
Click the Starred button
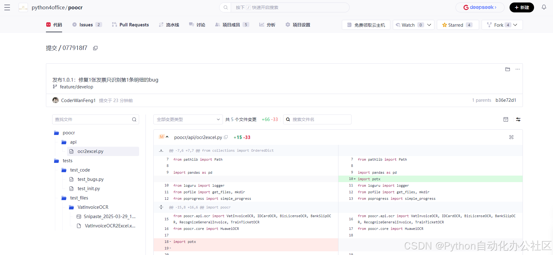point(458,25)
